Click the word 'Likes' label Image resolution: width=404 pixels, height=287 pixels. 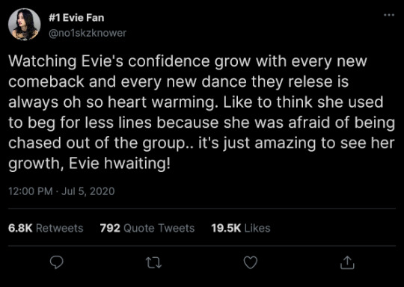pyautogui.click(x=257, y=228)
